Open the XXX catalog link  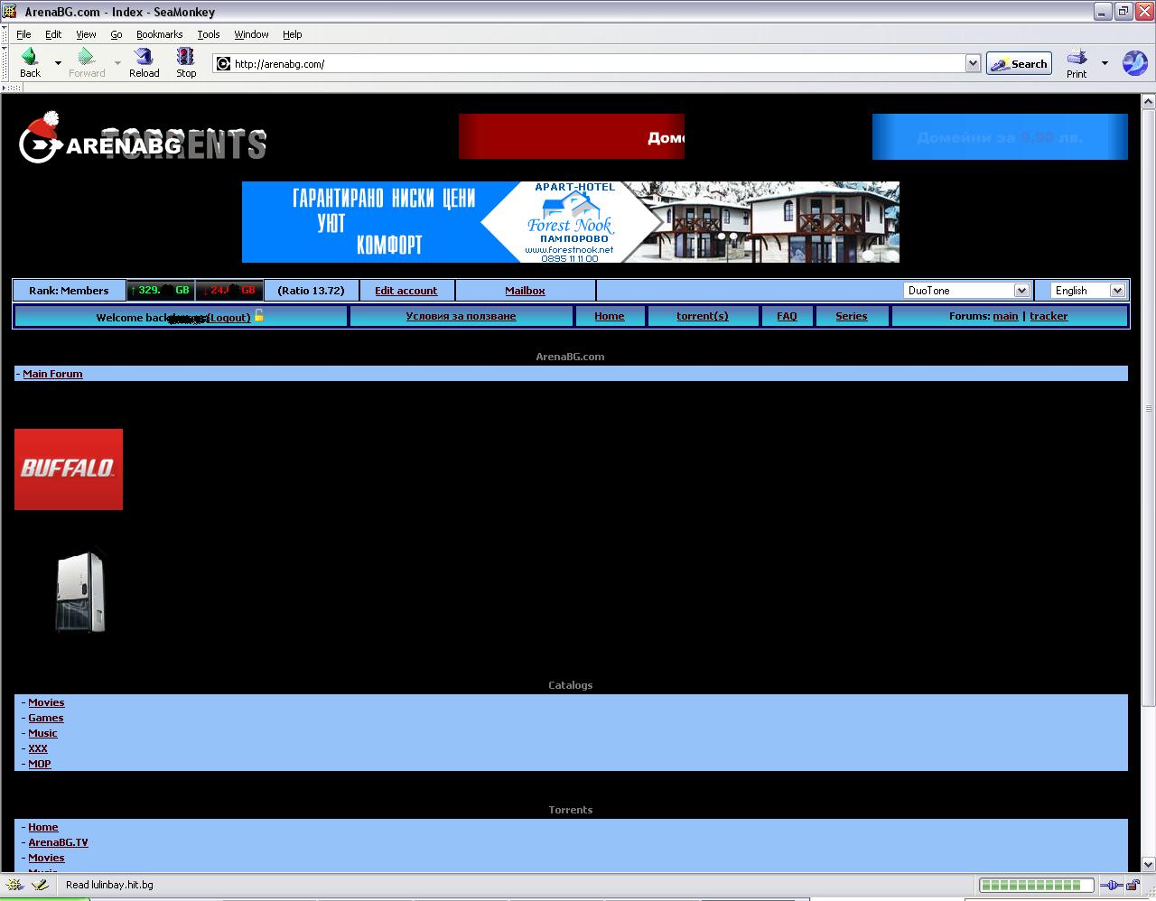click(x=37, y=748)
